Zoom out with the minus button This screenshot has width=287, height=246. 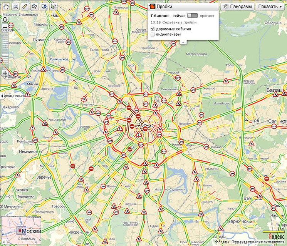pyautogui.click(x=5, y=27)
